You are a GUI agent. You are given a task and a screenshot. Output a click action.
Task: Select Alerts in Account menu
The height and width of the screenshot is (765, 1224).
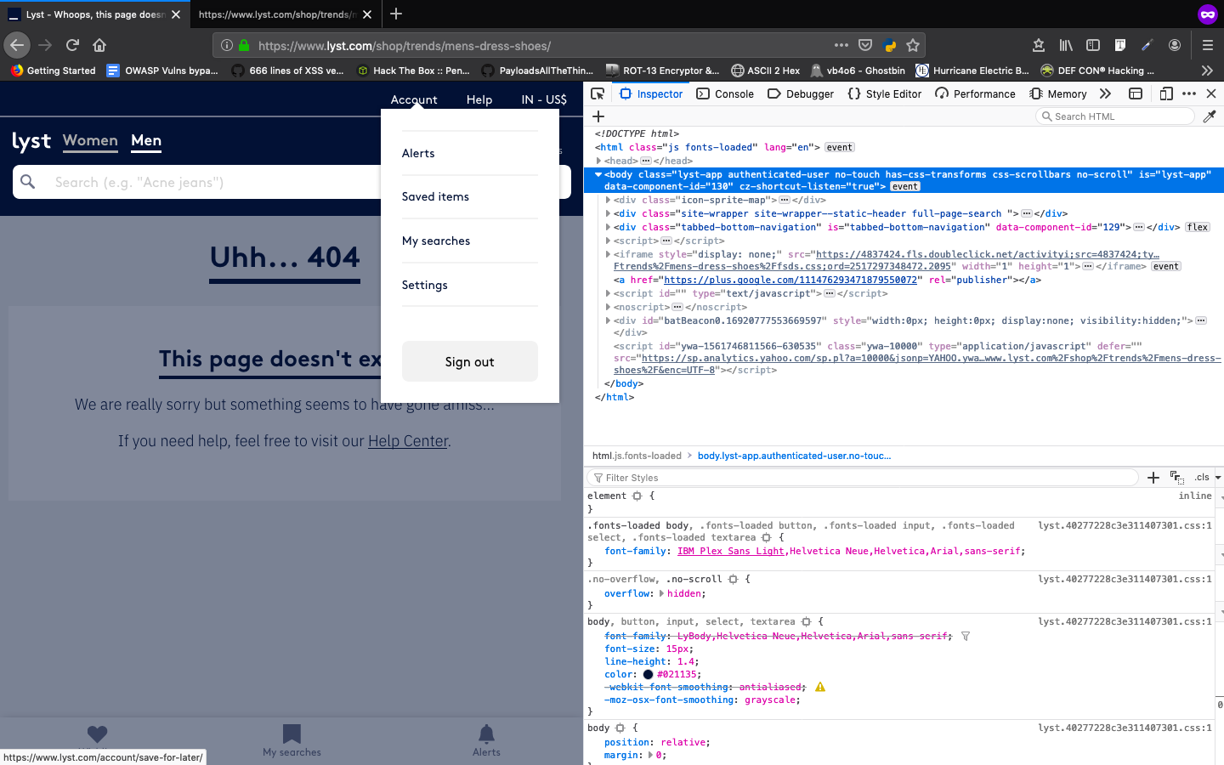(418, 153)
